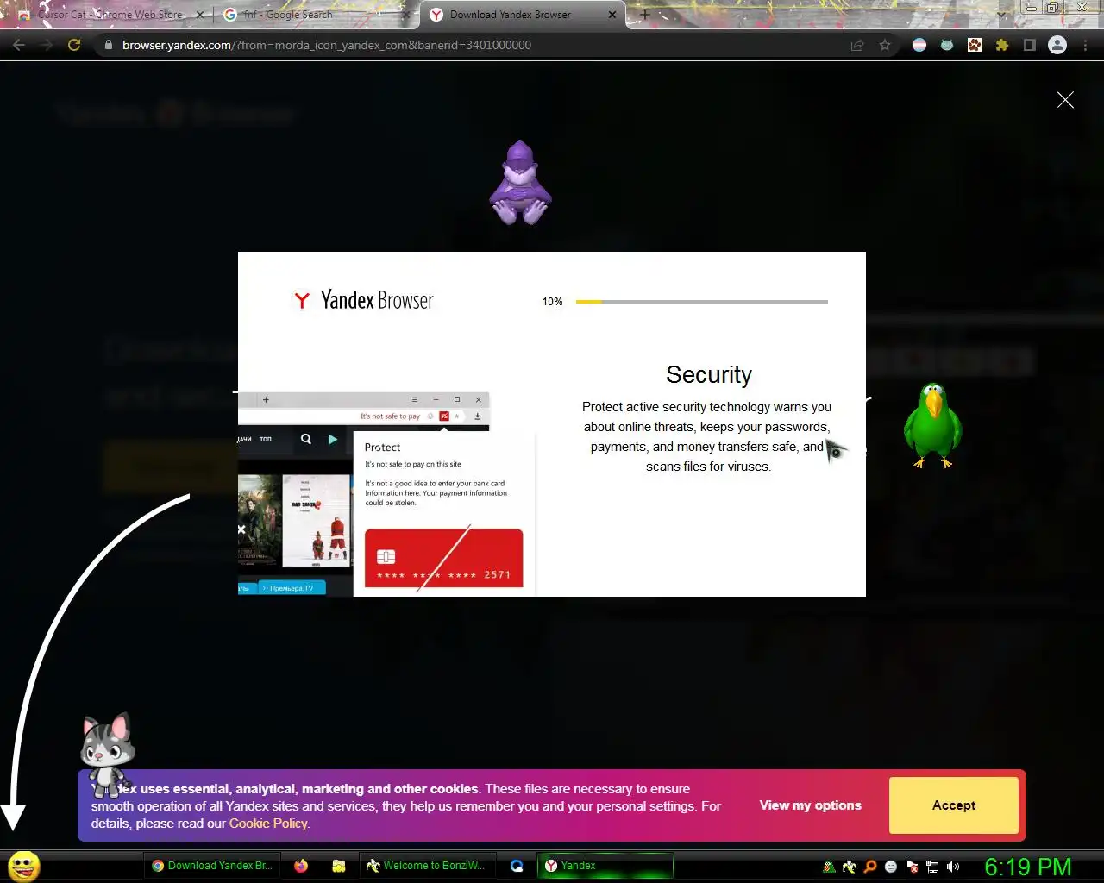Viewport: 1104px width, 883px height.
Task: Open the network tray icon
Action: (932, 867)
